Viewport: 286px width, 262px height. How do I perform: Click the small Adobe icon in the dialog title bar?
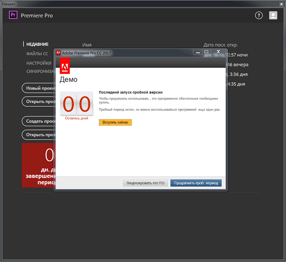coord(58,53)
